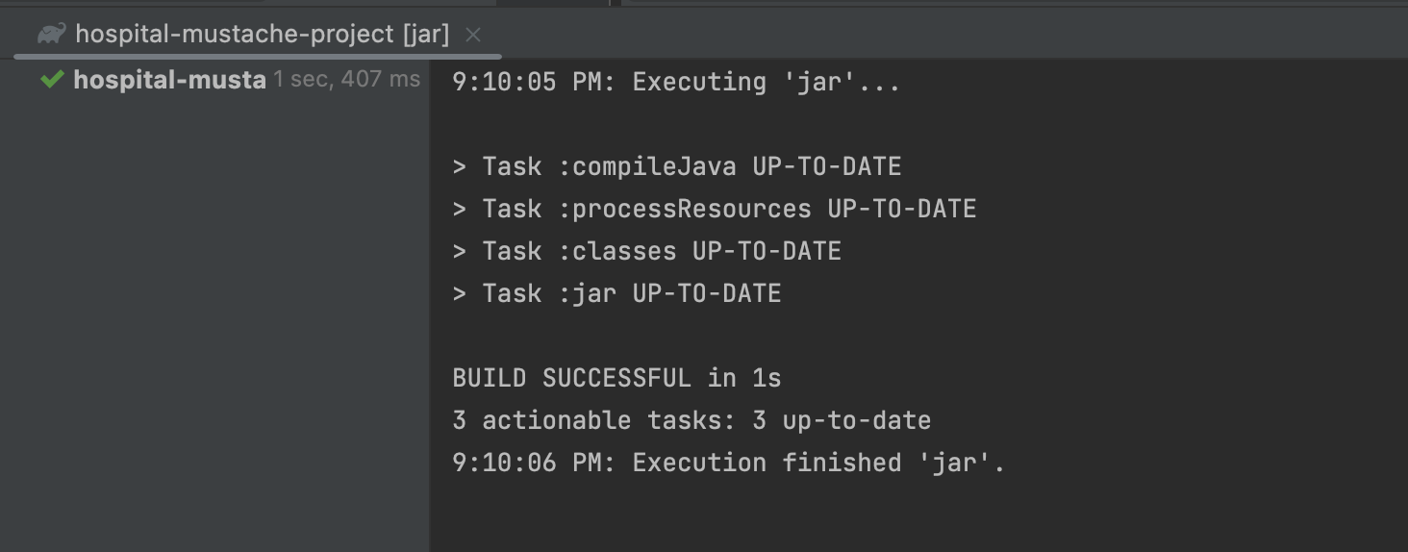Select the hospital-musta build tree node
The width and height of the screenshot is (1408, 552).
tap(169, 80)
